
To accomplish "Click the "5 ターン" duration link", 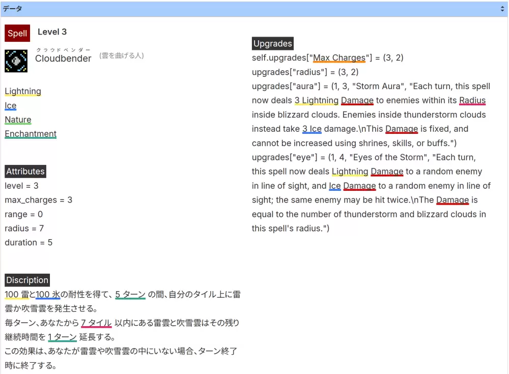I will pos(130,295).
